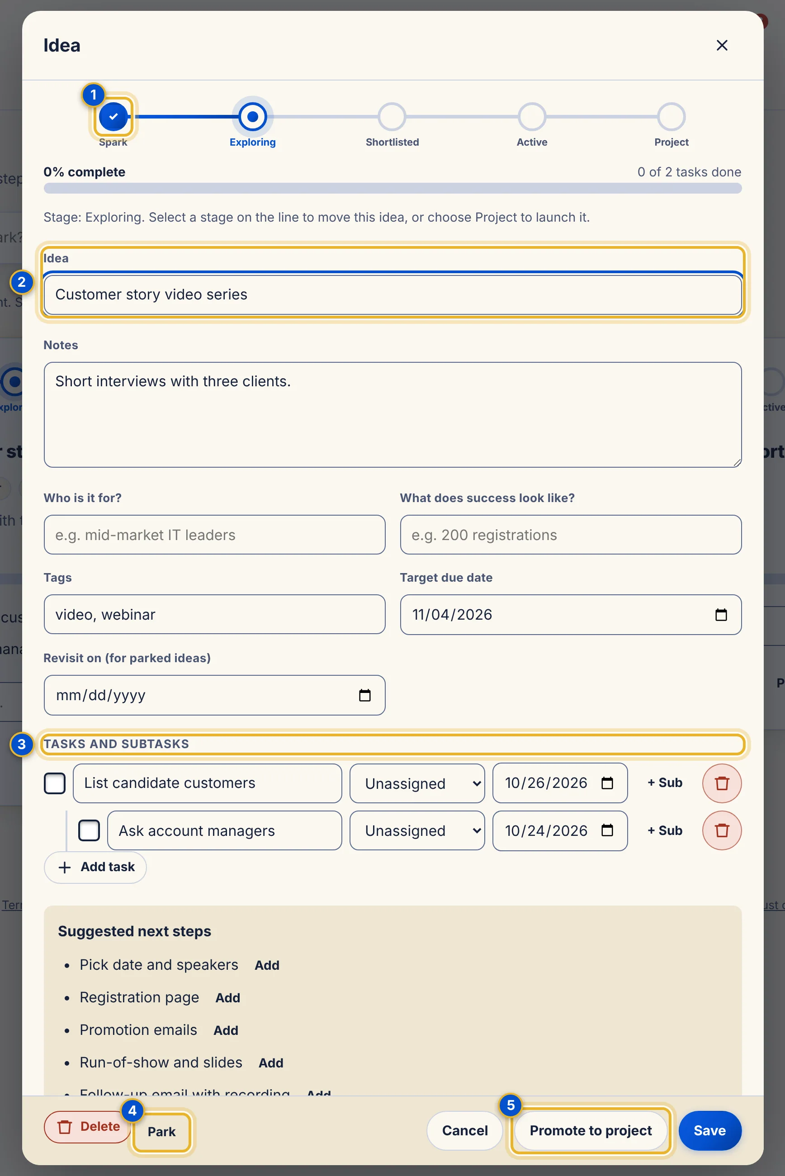Delete the 'List candidate customers' task with trash icon

tap(721, 783)
